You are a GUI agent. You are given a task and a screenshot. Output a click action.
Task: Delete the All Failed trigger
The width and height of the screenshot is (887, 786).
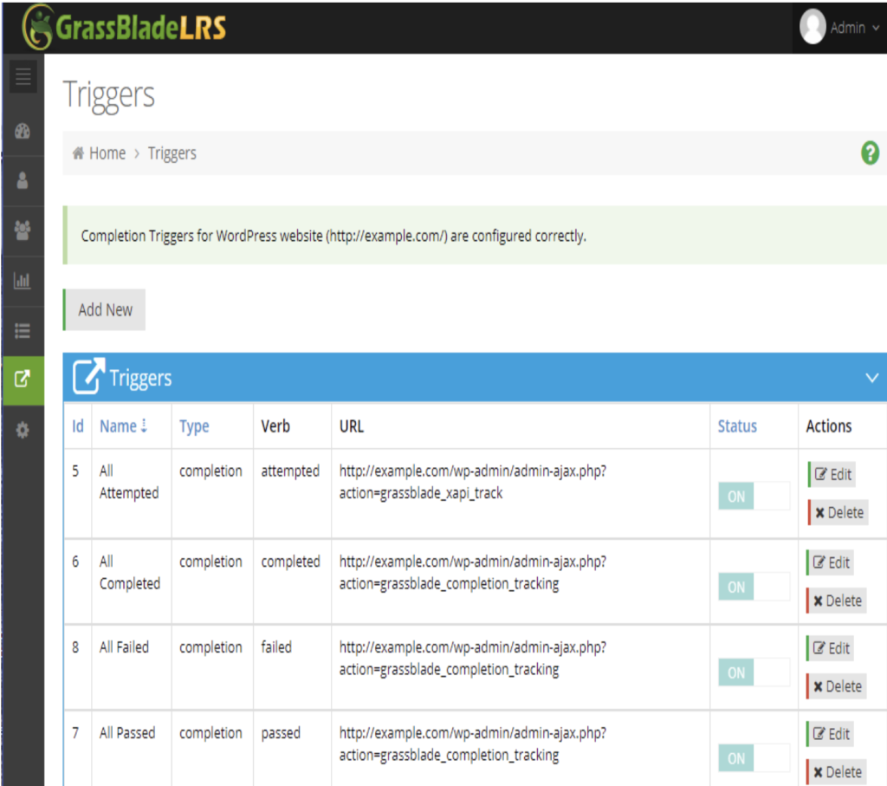pos(837,686)
